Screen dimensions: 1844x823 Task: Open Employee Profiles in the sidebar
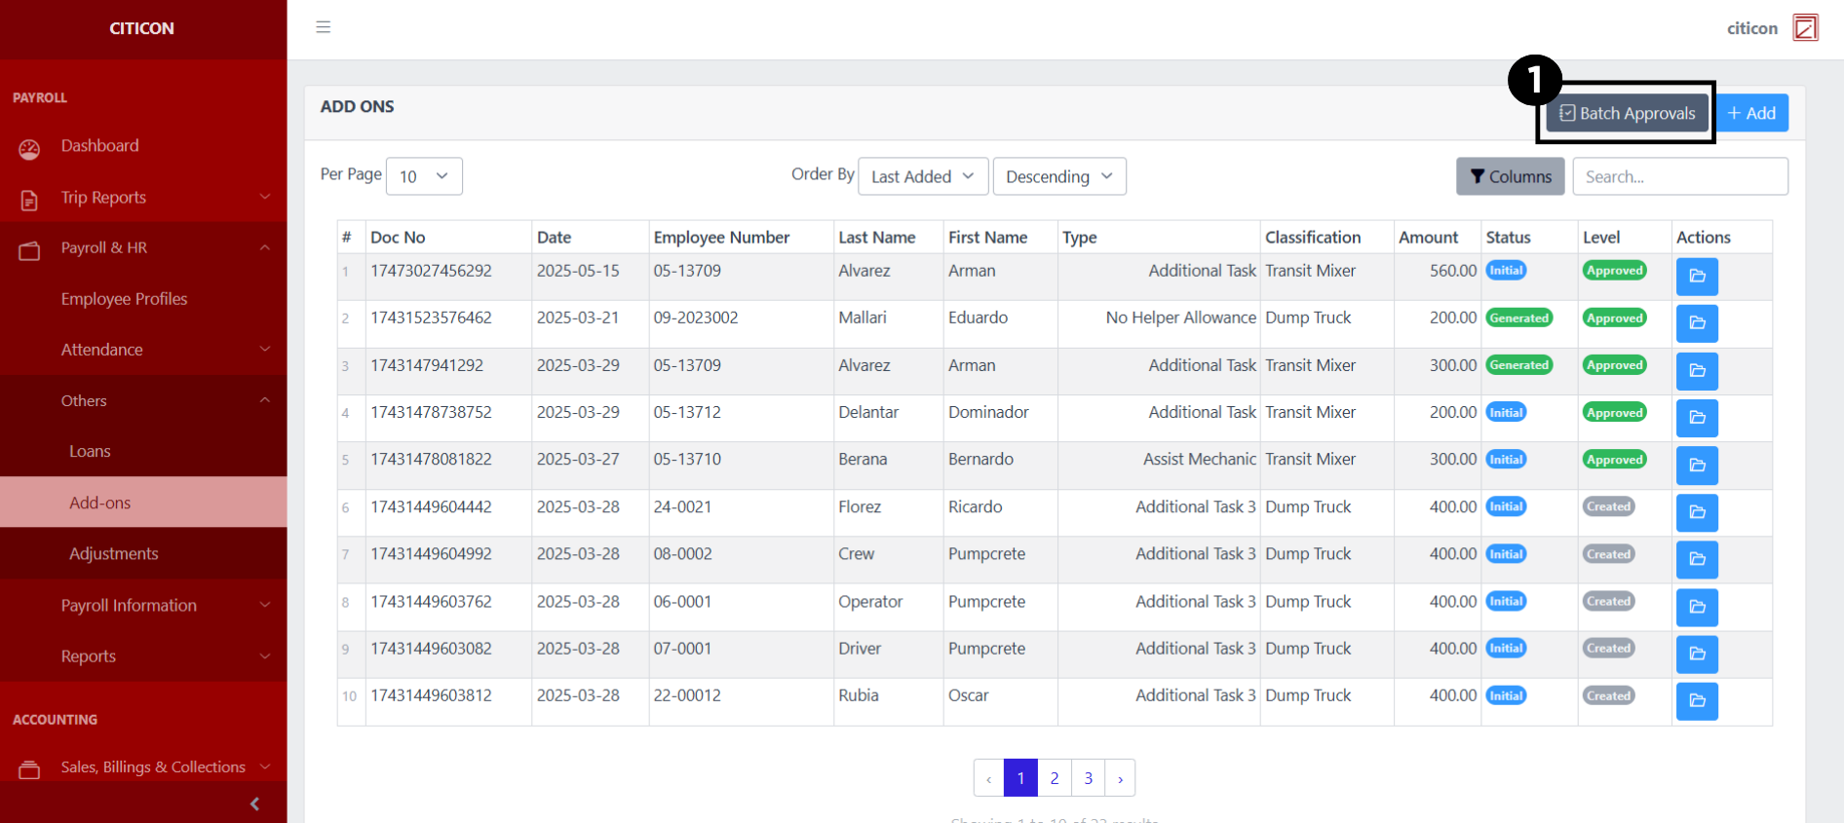(124, 299)
